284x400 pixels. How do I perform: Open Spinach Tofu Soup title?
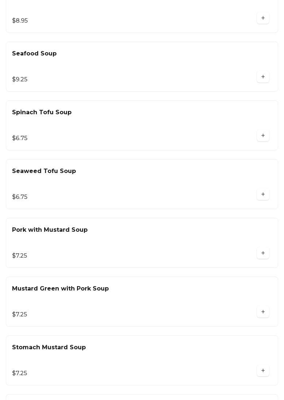click(x=42, y=112)
